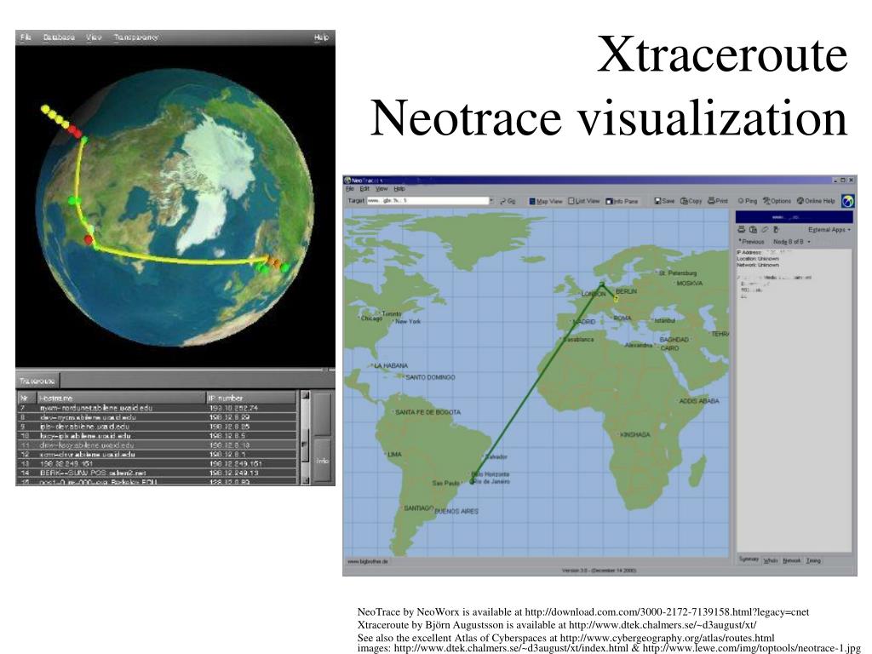Click the New York label on map
Image resolution: width=872 pixels, height=654 pixels.
click(x=408, y=321)
